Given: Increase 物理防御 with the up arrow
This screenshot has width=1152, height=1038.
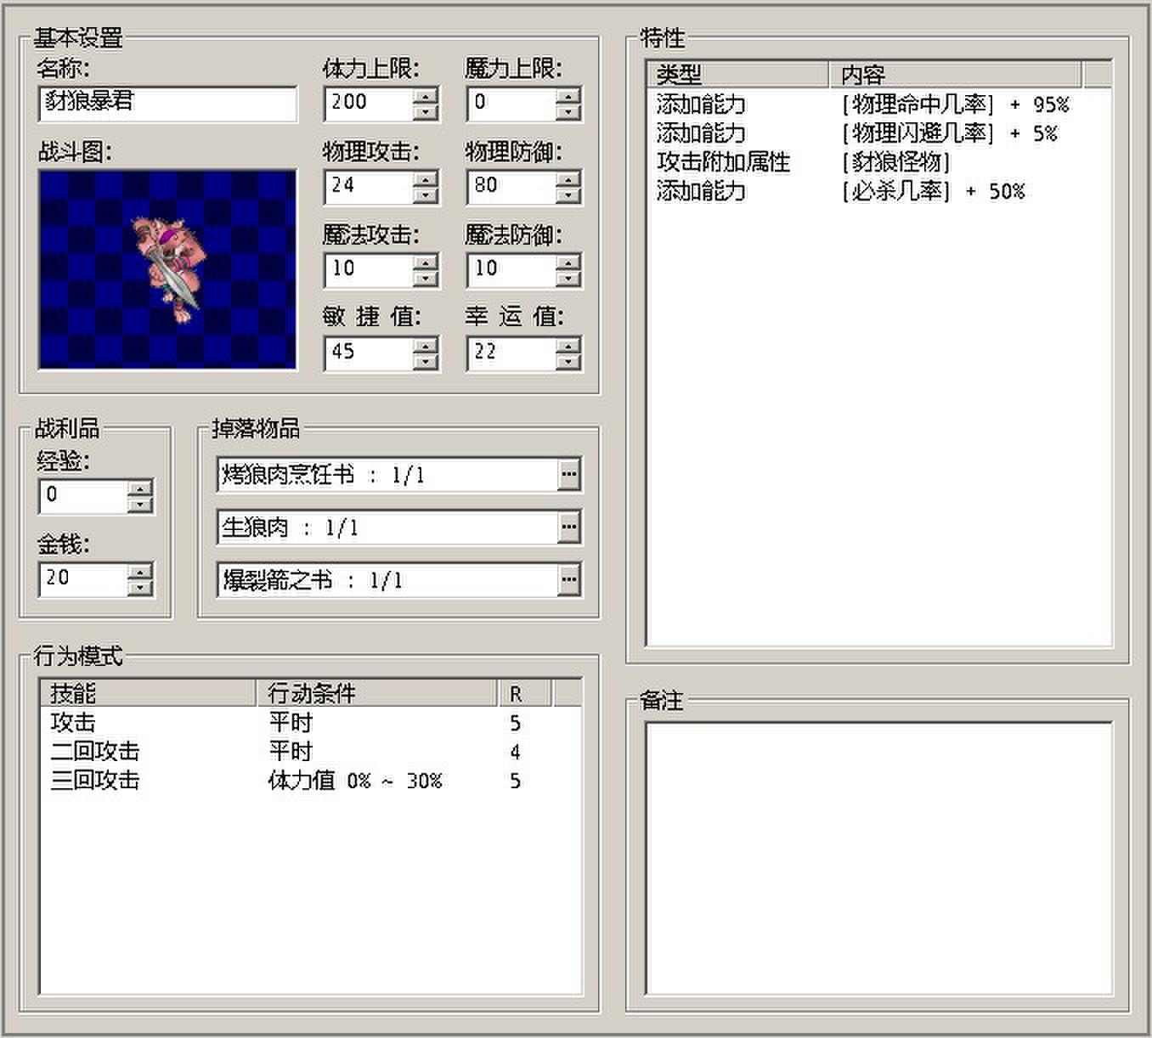Looking at the screenshot, I should 568,178.
